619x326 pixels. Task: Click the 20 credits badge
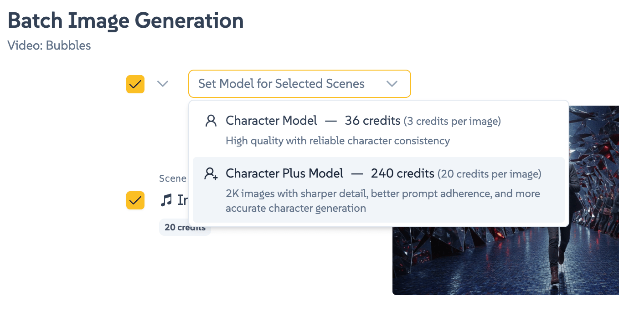(x=185, y=227)
